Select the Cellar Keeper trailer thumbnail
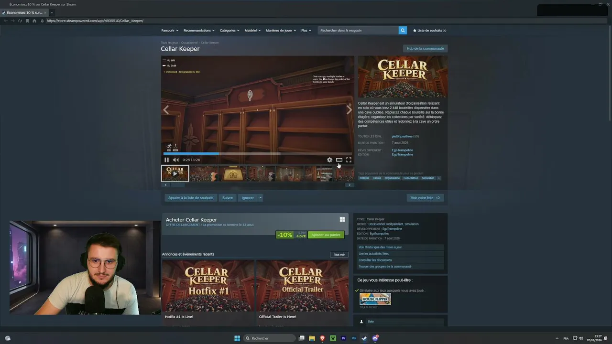This screenshot has width=612, height=344. (x=175, y=173)
